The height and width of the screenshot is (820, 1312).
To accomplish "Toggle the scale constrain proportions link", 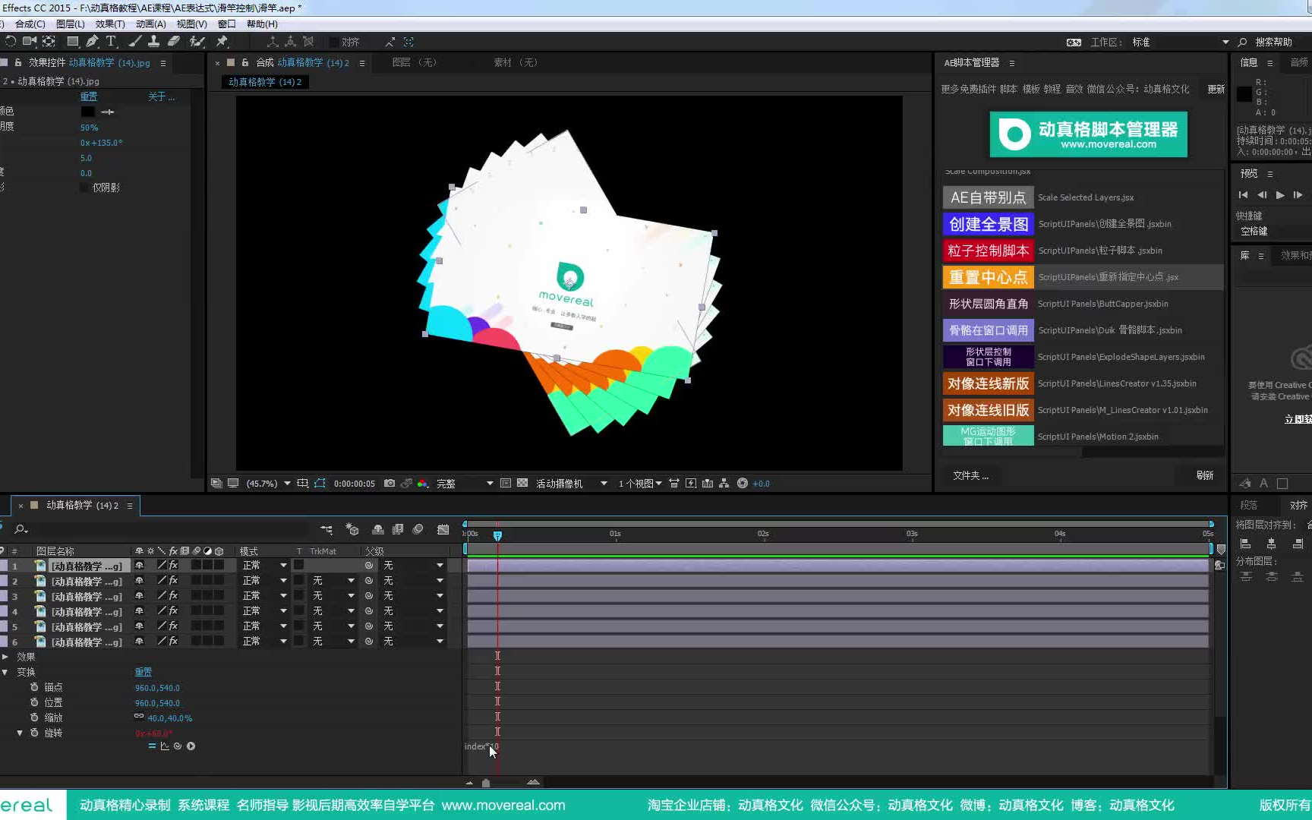I will click(x=139, y=717).
